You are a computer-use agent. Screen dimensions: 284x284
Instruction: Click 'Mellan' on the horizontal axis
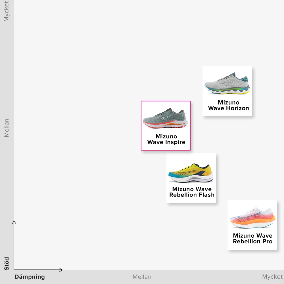(142, 277)
